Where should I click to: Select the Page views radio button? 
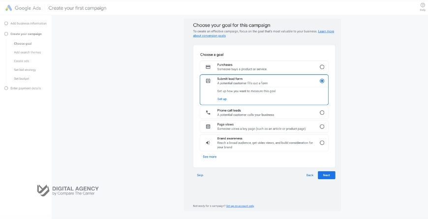click(322, 126)
